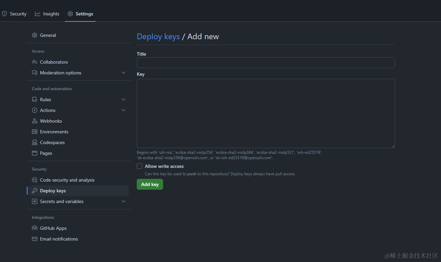The image size is (441, 262).
Task: Open Code security and analysis
Action: click(79, 180)
